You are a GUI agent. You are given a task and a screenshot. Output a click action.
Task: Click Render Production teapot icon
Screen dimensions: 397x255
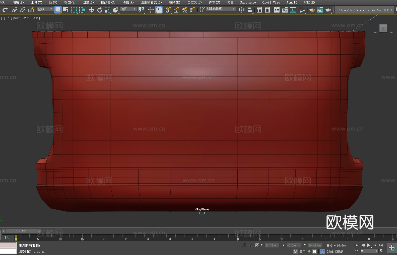pos(328,10)
